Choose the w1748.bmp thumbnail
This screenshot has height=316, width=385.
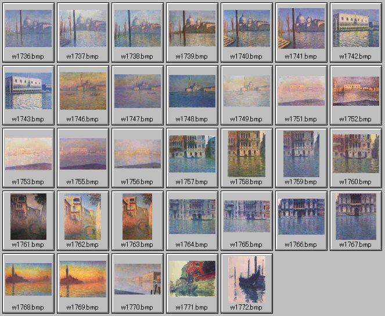point(192,91)
